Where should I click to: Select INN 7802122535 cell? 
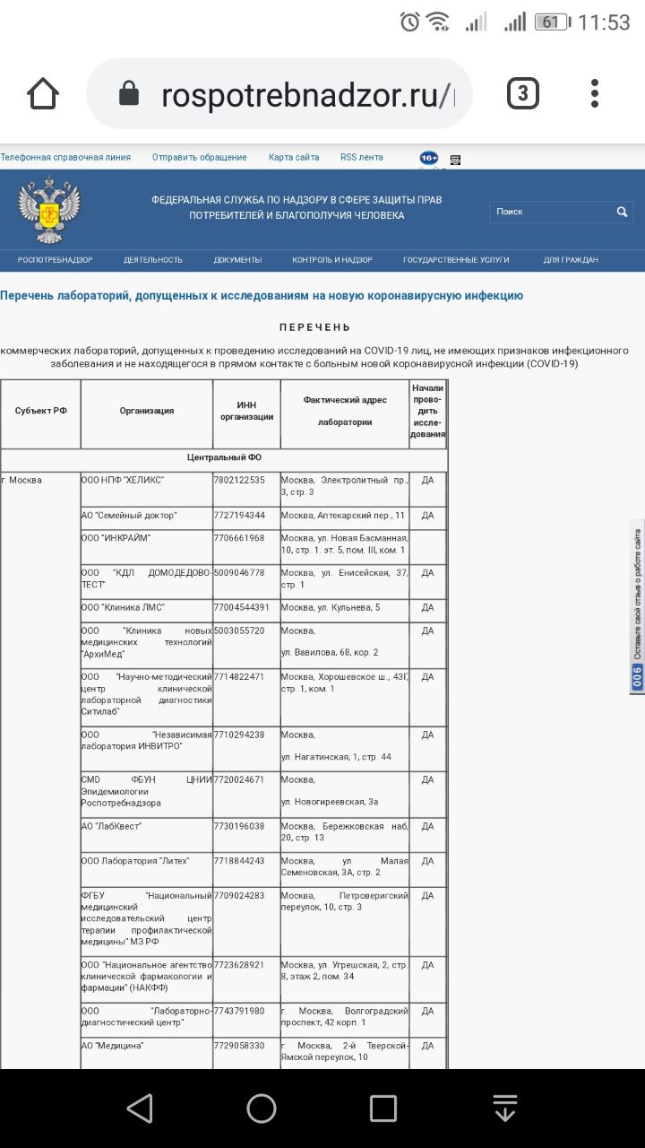click(247, 490)
